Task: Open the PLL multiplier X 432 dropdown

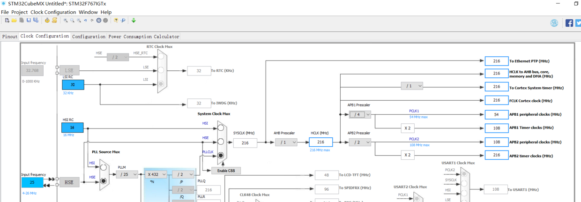Action: click(156, 174)
